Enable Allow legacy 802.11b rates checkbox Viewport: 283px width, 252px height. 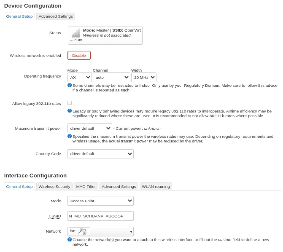[70, 103]
